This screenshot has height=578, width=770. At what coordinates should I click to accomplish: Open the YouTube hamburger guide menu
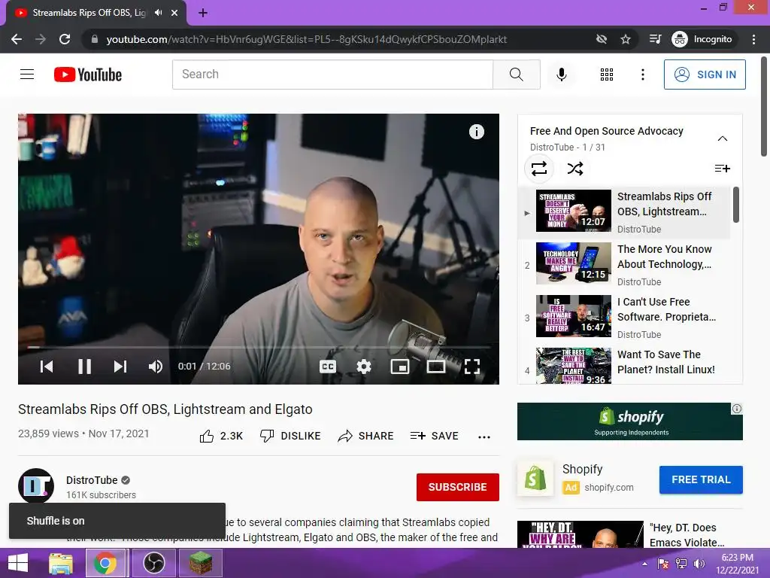(x=27, y=75)
